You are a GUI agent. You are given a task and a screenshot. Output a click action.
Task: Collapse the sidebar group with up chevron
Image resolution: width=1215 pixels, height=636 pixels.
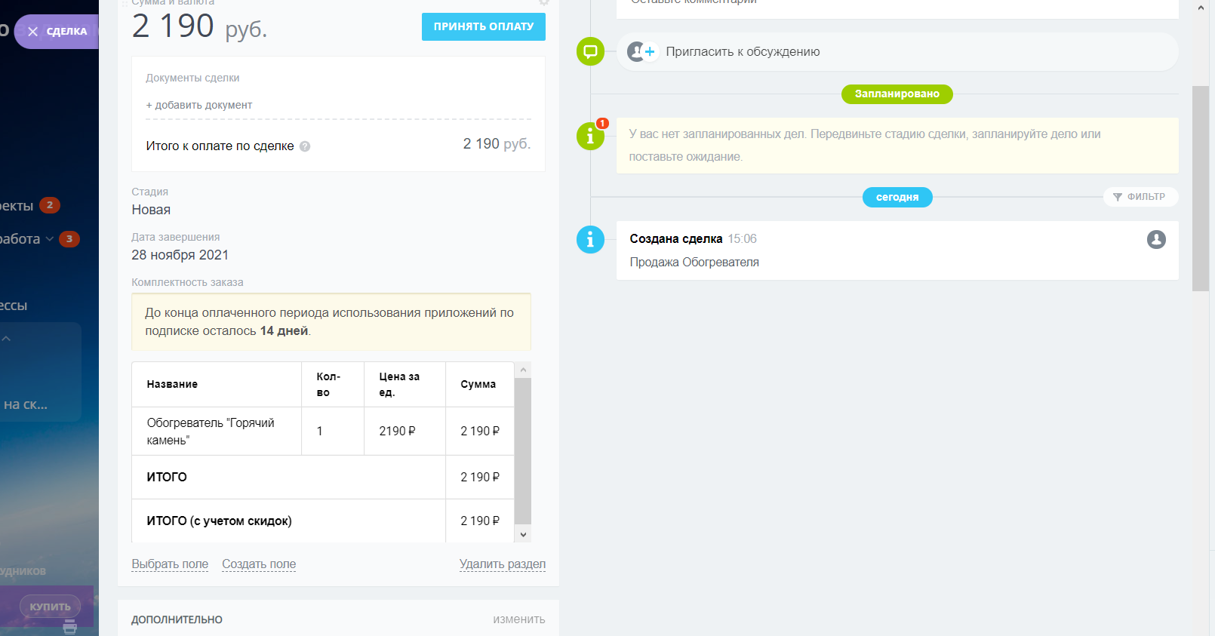point(6,339)
